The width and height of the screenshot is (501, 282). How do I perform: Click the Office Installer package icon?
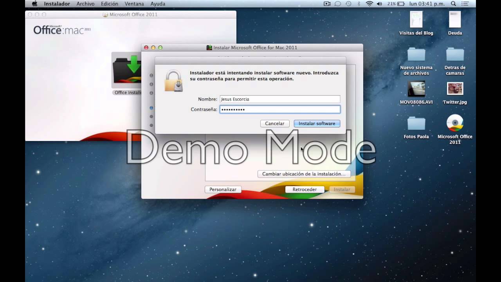click(x=127, y=70)
